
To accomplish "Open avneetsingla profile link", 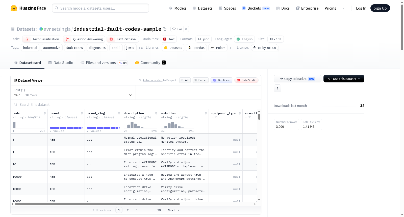I will [57, 29].
